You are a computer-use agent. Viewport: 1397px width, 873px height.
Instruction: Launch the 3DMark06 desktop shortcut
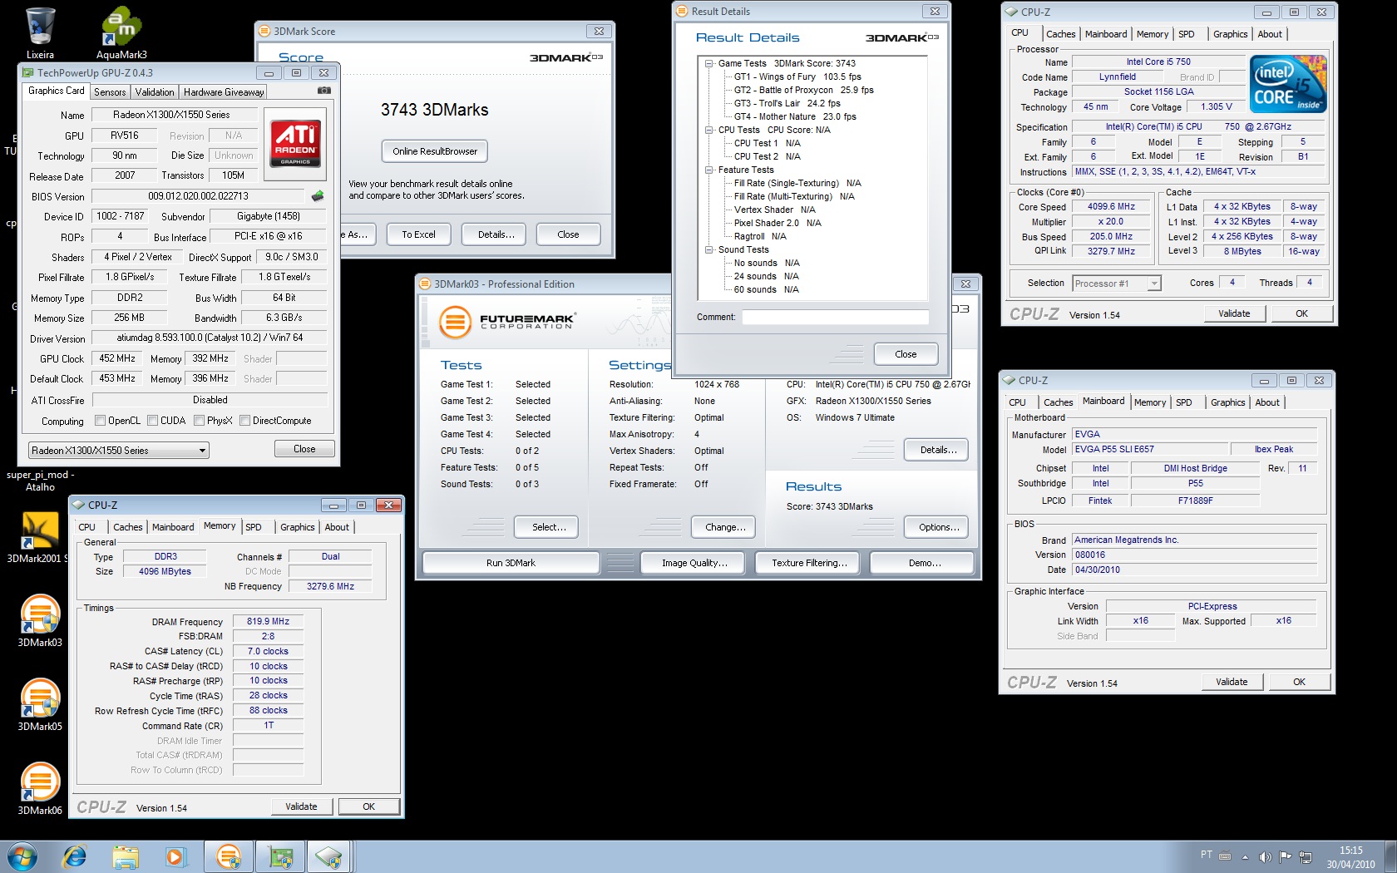(x=40, y=782)
